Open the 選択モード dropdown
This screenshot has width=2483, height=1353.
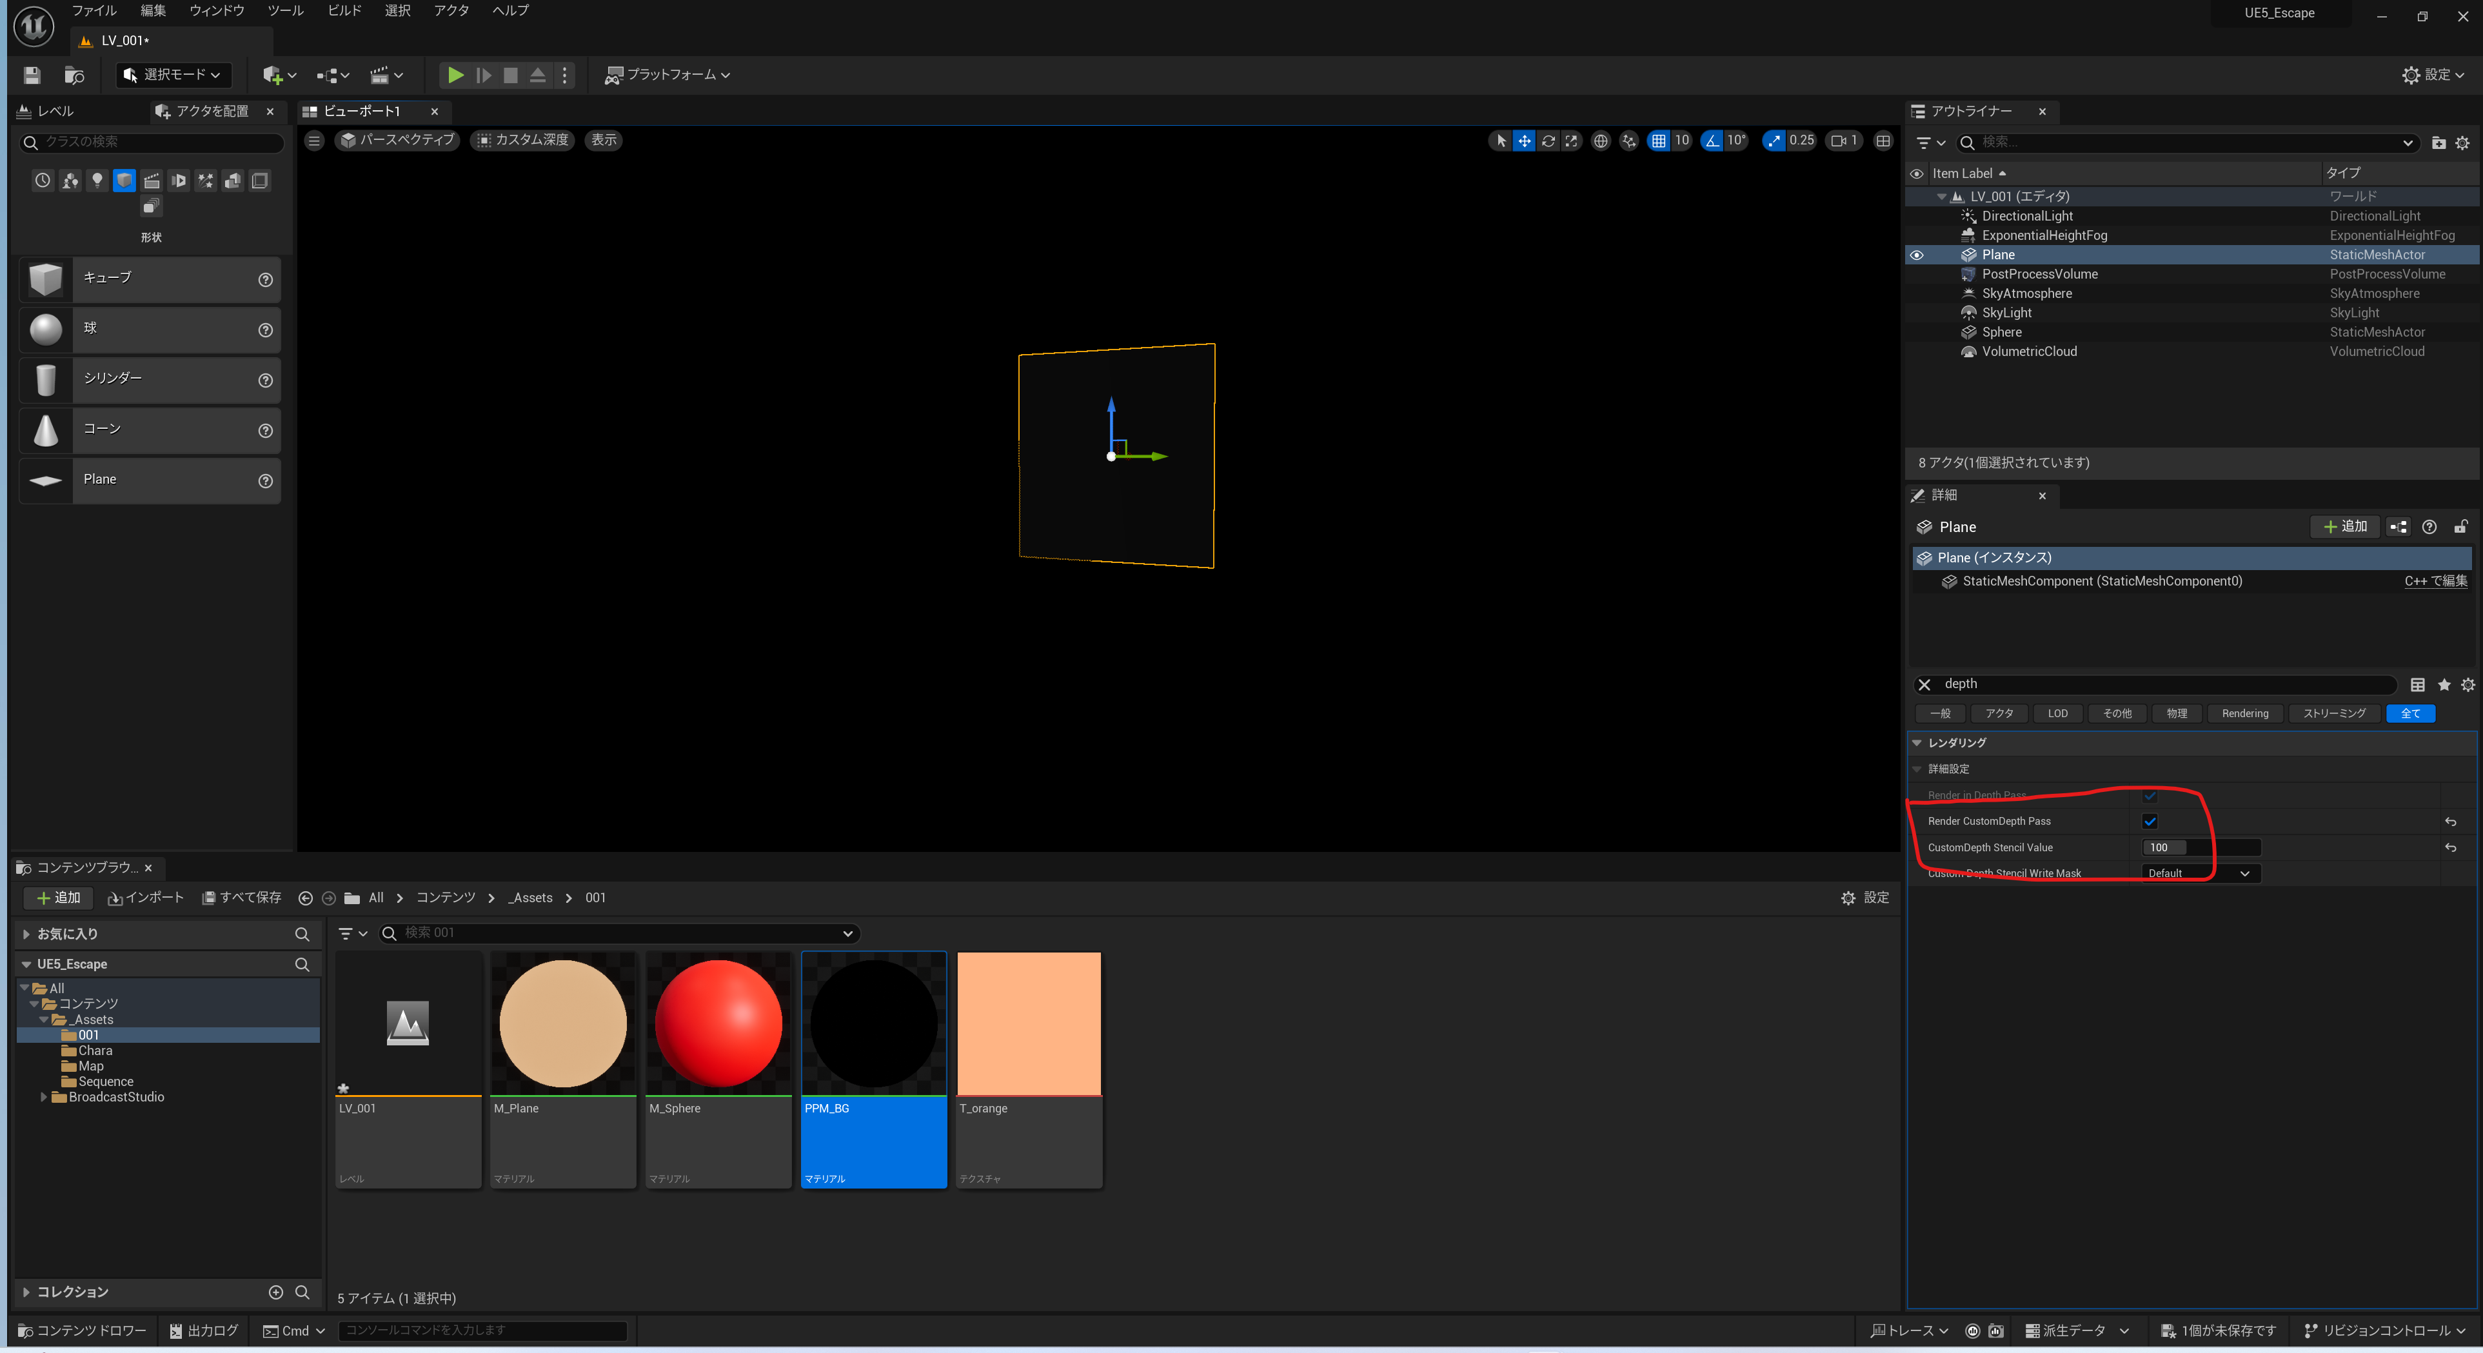point(173,74)
